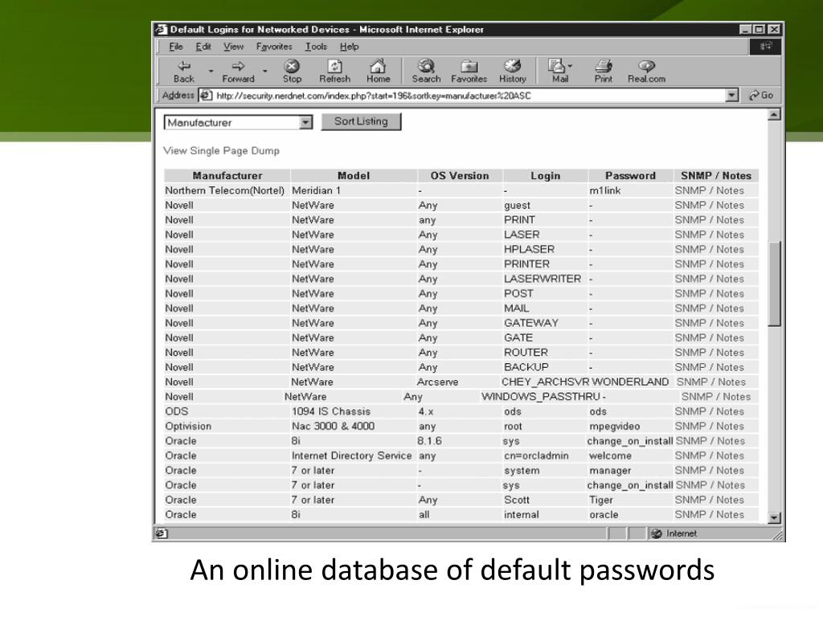Click the page scrollbar up arrow
The height and width of the screenshot is (617, 823).
[774, 114]
